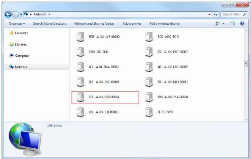Click Add a wireless device

pos(164,23)
